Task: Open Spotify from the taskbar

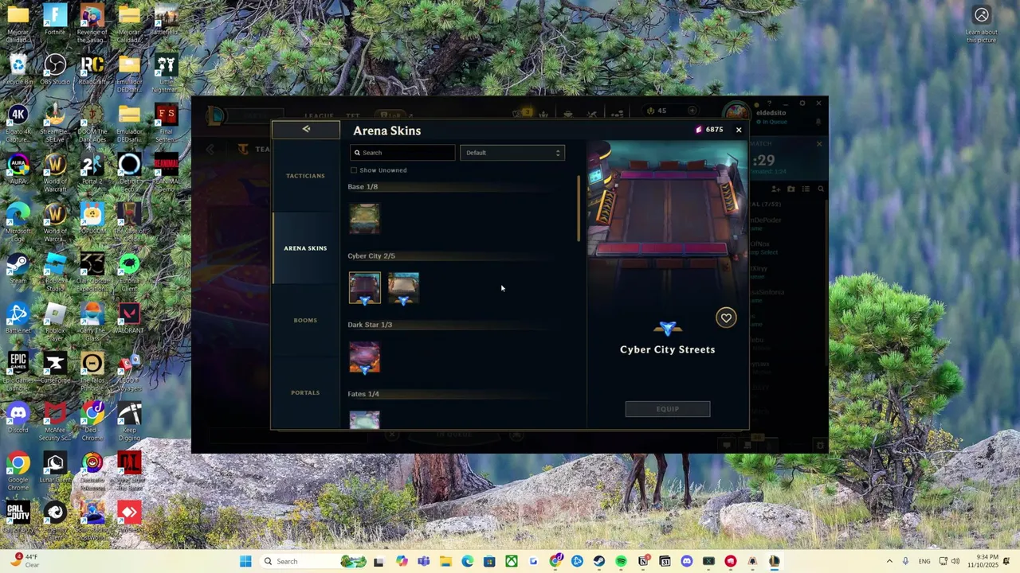Action: point(621,561)
